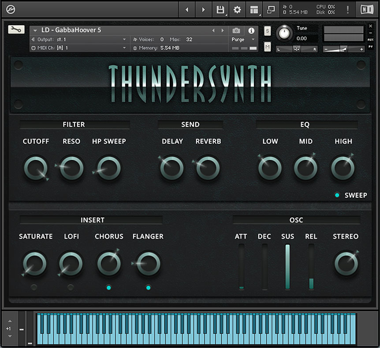Screen dimensions: 380x348
Task: Click the save floppy disk icon
Action: 220,9
